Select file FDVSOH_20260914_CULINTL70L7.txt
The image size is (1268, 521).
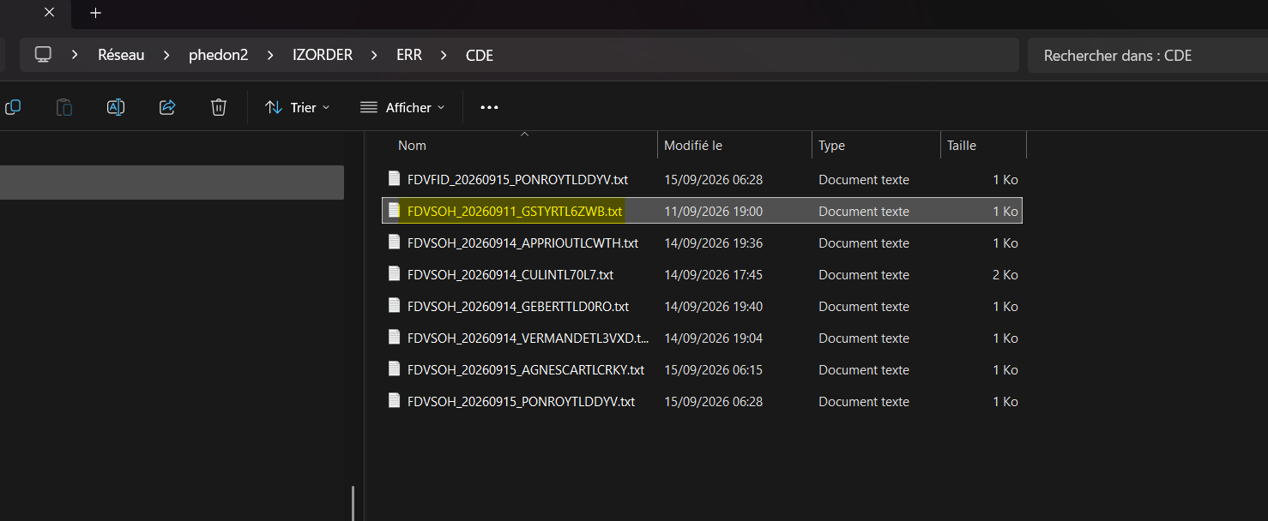tap(702, 275)
